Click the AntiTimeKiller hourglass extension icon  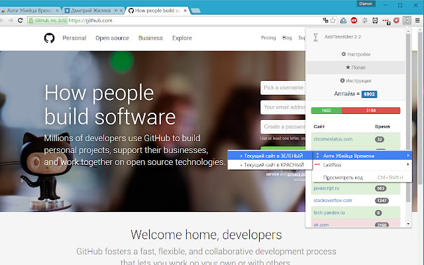407,21
